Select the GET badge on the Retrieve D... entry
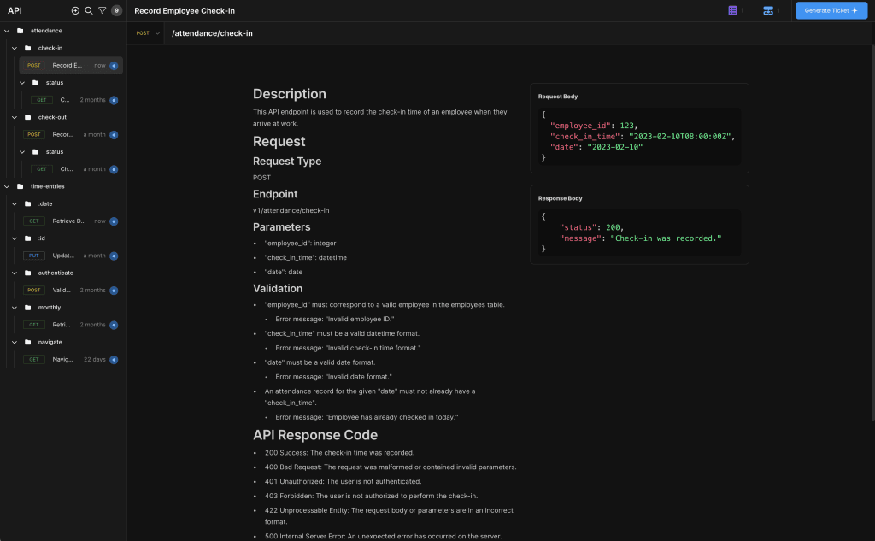 click(32, 221)
